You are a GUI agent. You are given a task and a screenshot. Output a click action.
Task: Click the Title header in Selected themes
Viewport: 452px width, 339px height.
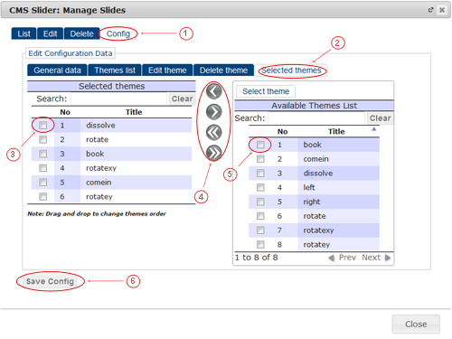134,112
